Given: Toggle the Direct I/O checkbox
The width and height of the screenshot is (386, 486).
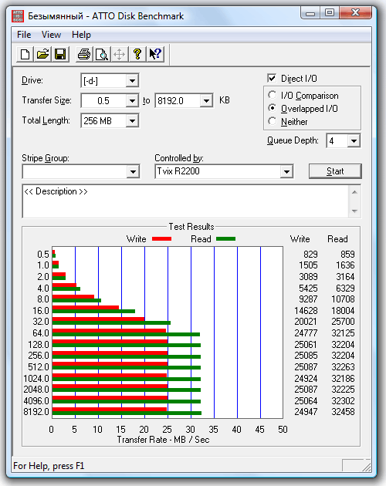Looking at the screenshot, I should click(272, 78).
